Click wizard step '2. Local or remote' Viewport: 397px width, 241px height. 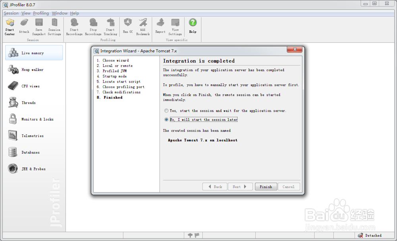[115, 66]
